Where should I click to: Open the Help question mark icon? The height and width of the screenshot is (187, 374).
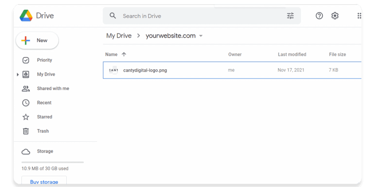(x=319, y=16)
